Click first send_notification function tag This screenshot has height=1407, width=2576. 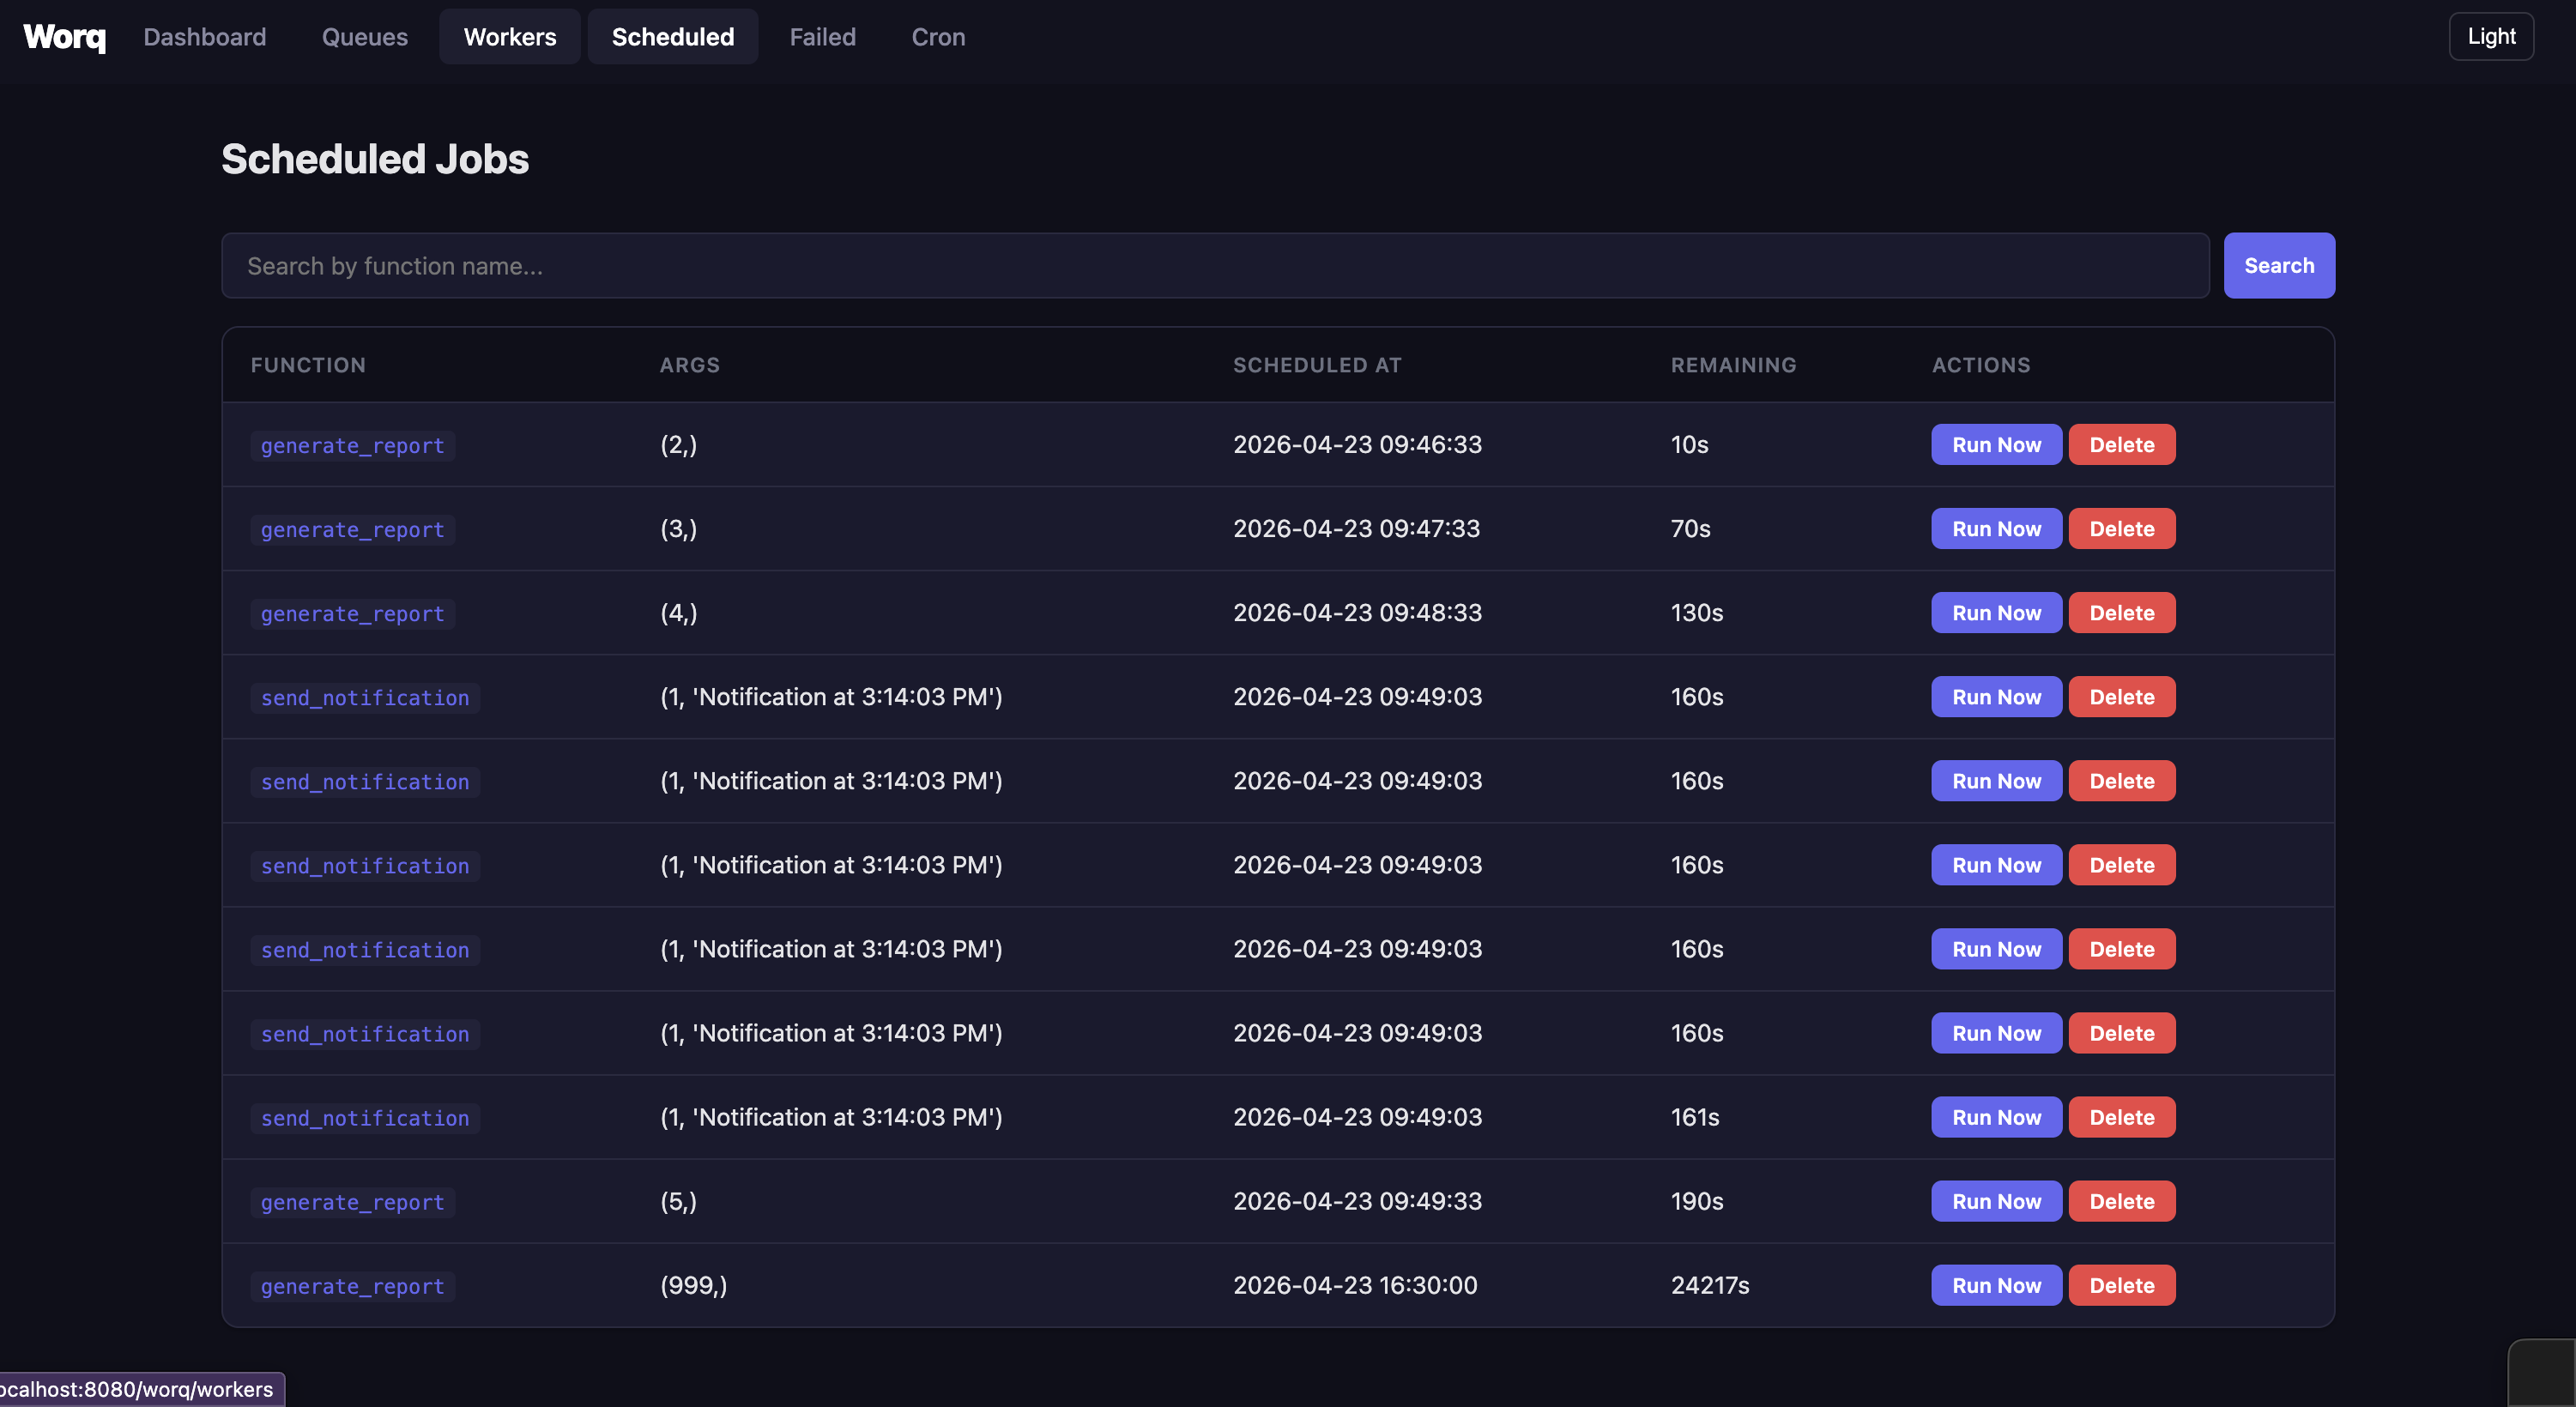click(x=365, y=698)
